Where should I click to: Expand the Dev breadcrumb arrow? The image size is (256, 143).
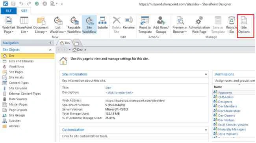pos(85,50)
